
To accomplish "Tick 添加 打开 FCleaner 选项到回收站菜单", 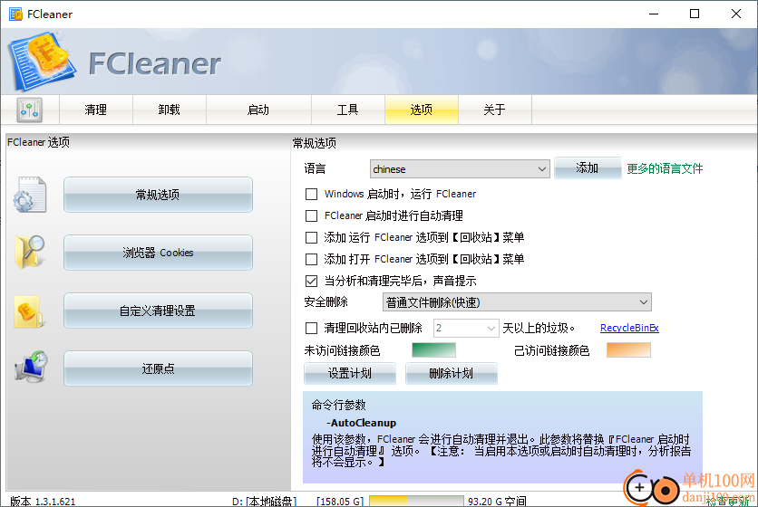I will (x=311, y=259).
